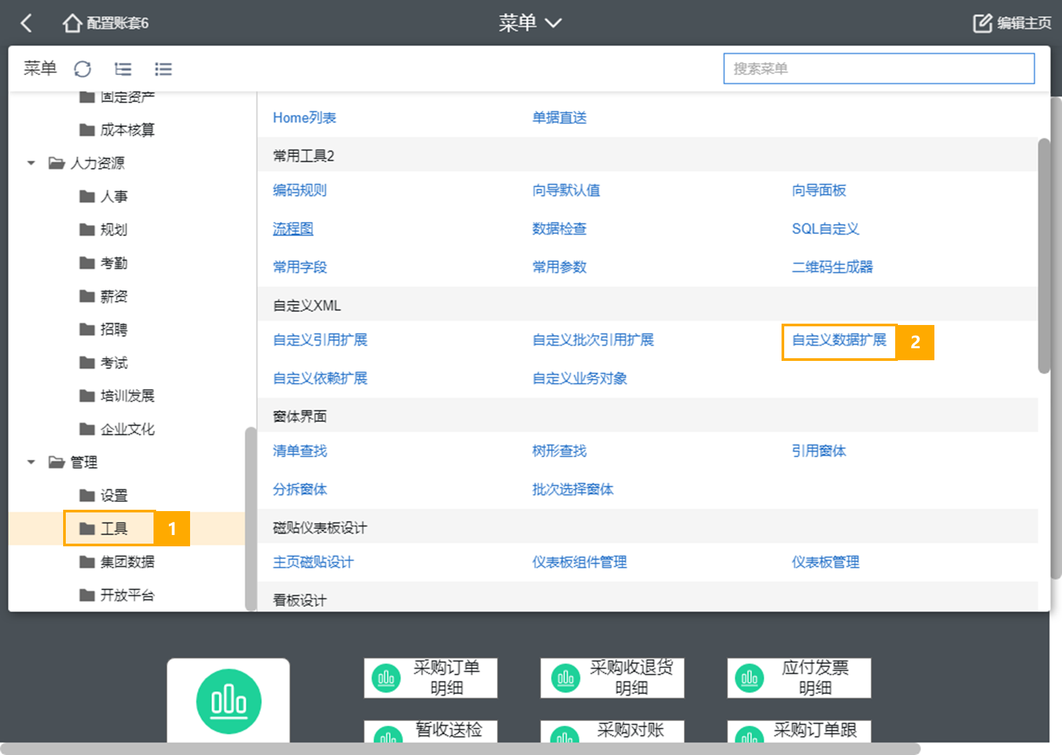Click the large green chart icon tile
Screen dimensions: 1062x755
229,701
